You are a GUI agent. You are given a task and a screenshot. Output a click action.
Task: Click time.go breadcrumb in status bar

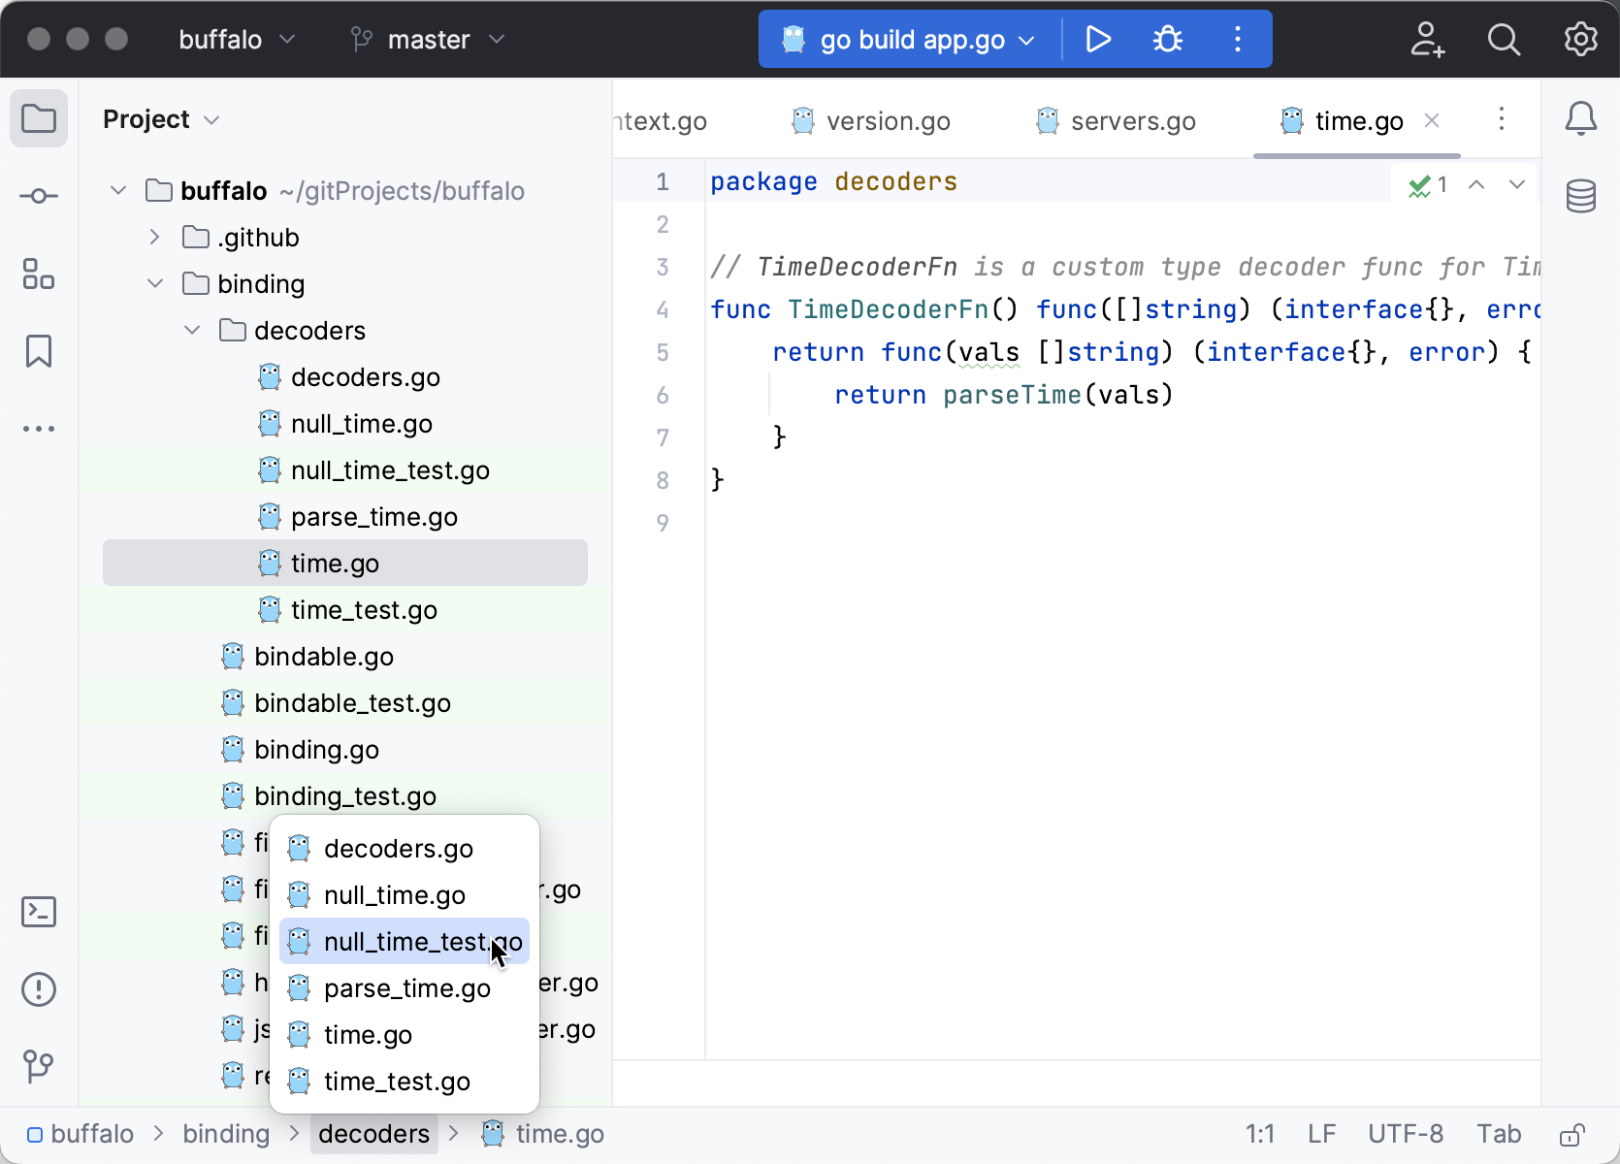point(543,1133)
